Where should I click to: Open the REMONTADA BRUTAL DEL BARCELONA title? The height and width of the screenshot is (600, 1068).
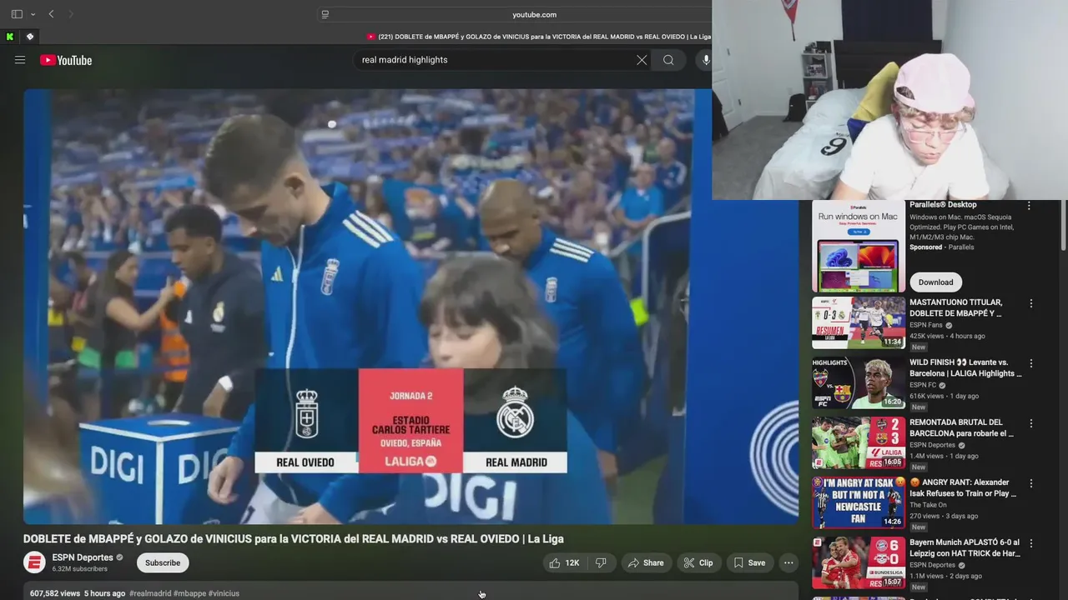962,428
